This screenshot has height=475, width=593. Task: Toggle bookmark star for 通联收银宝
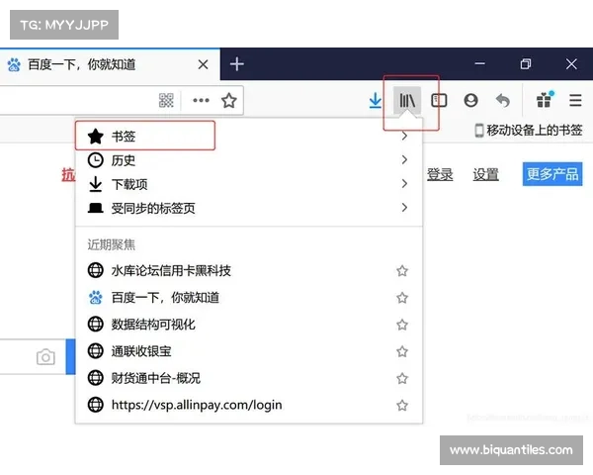(402, 351)
